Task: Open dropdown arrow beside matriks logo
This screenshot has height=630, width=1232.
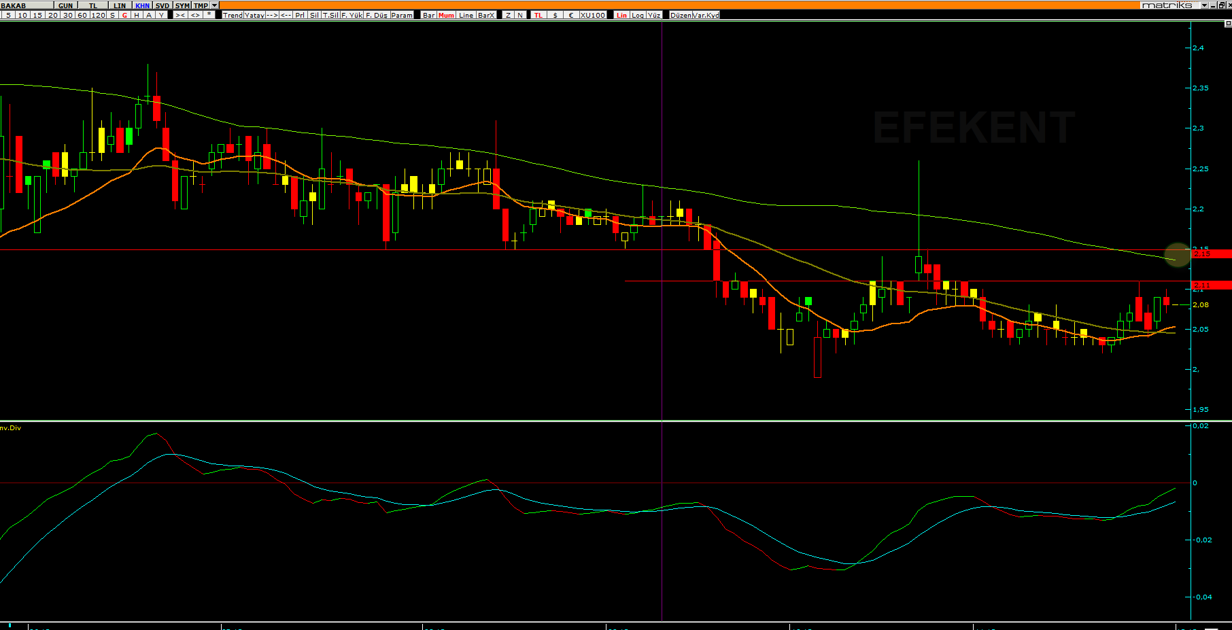Action: click(1204, 5)
